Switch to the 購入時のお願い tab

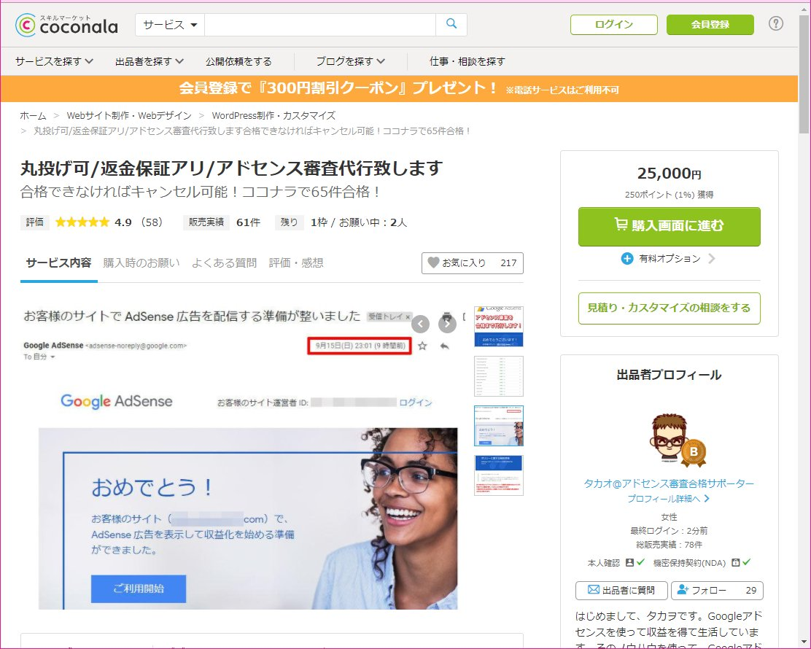click(x=142, y=264)
